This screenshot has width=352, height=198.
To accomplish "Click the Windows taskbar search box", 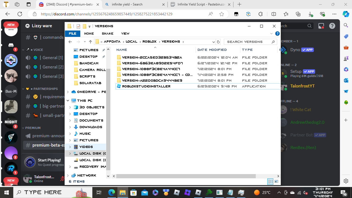I will pyautogui.click(x=53, y=193).
